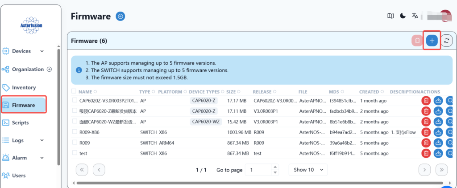Select the R009-X86 firmware checkbox
The width and height of the screenshot is (457, 188).
74,132
